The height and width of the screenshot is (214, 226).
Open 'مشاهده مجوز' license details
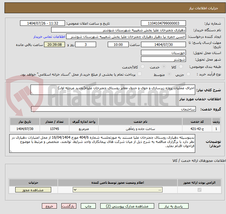(33, 190)
